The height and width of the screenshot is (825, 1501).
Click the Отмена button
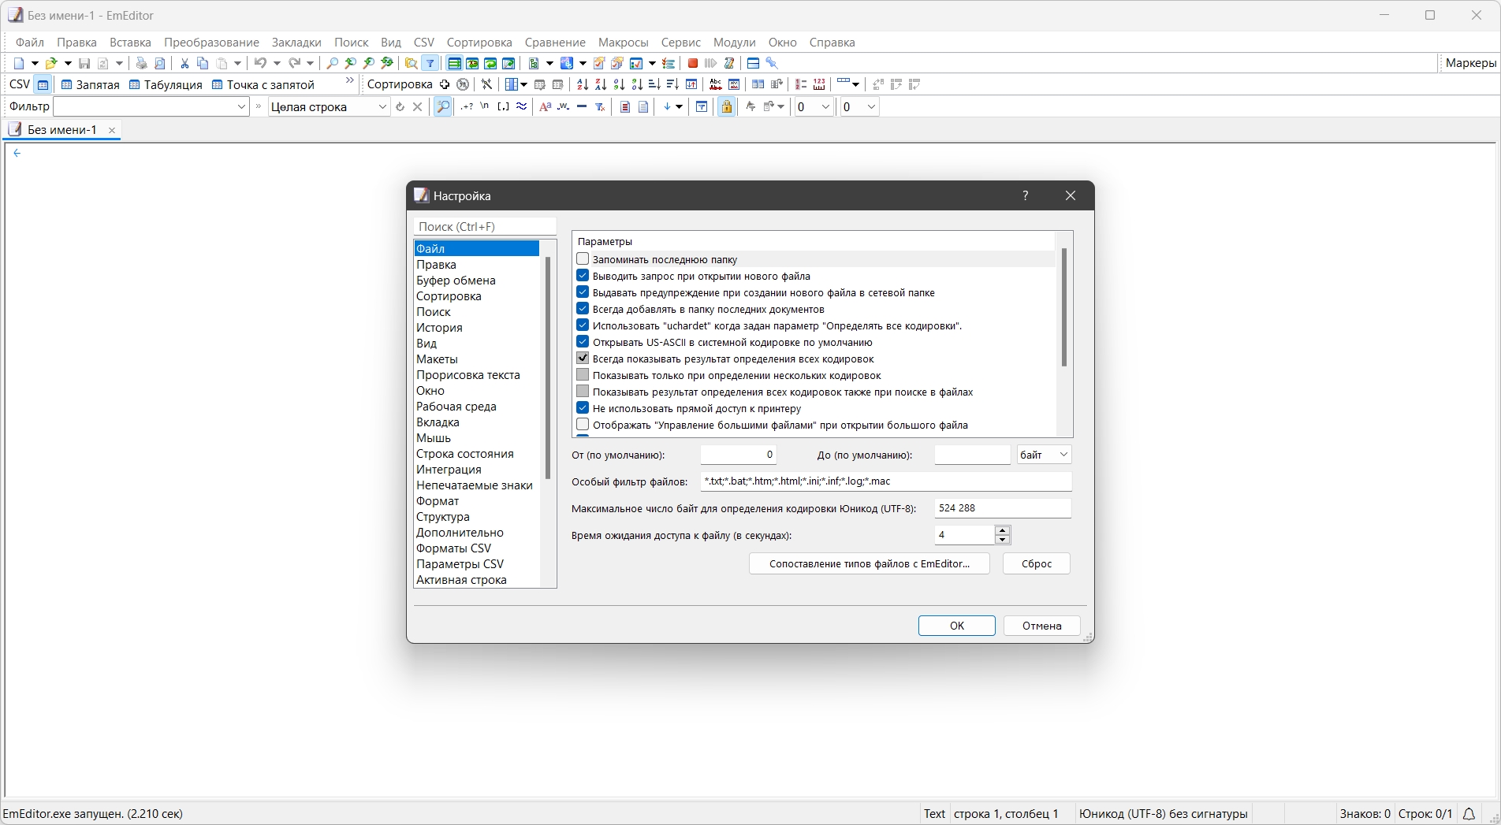1041,626
